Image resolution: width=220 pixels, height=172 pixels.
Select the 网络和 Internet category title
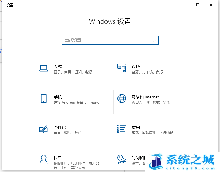tap(145, 97)
